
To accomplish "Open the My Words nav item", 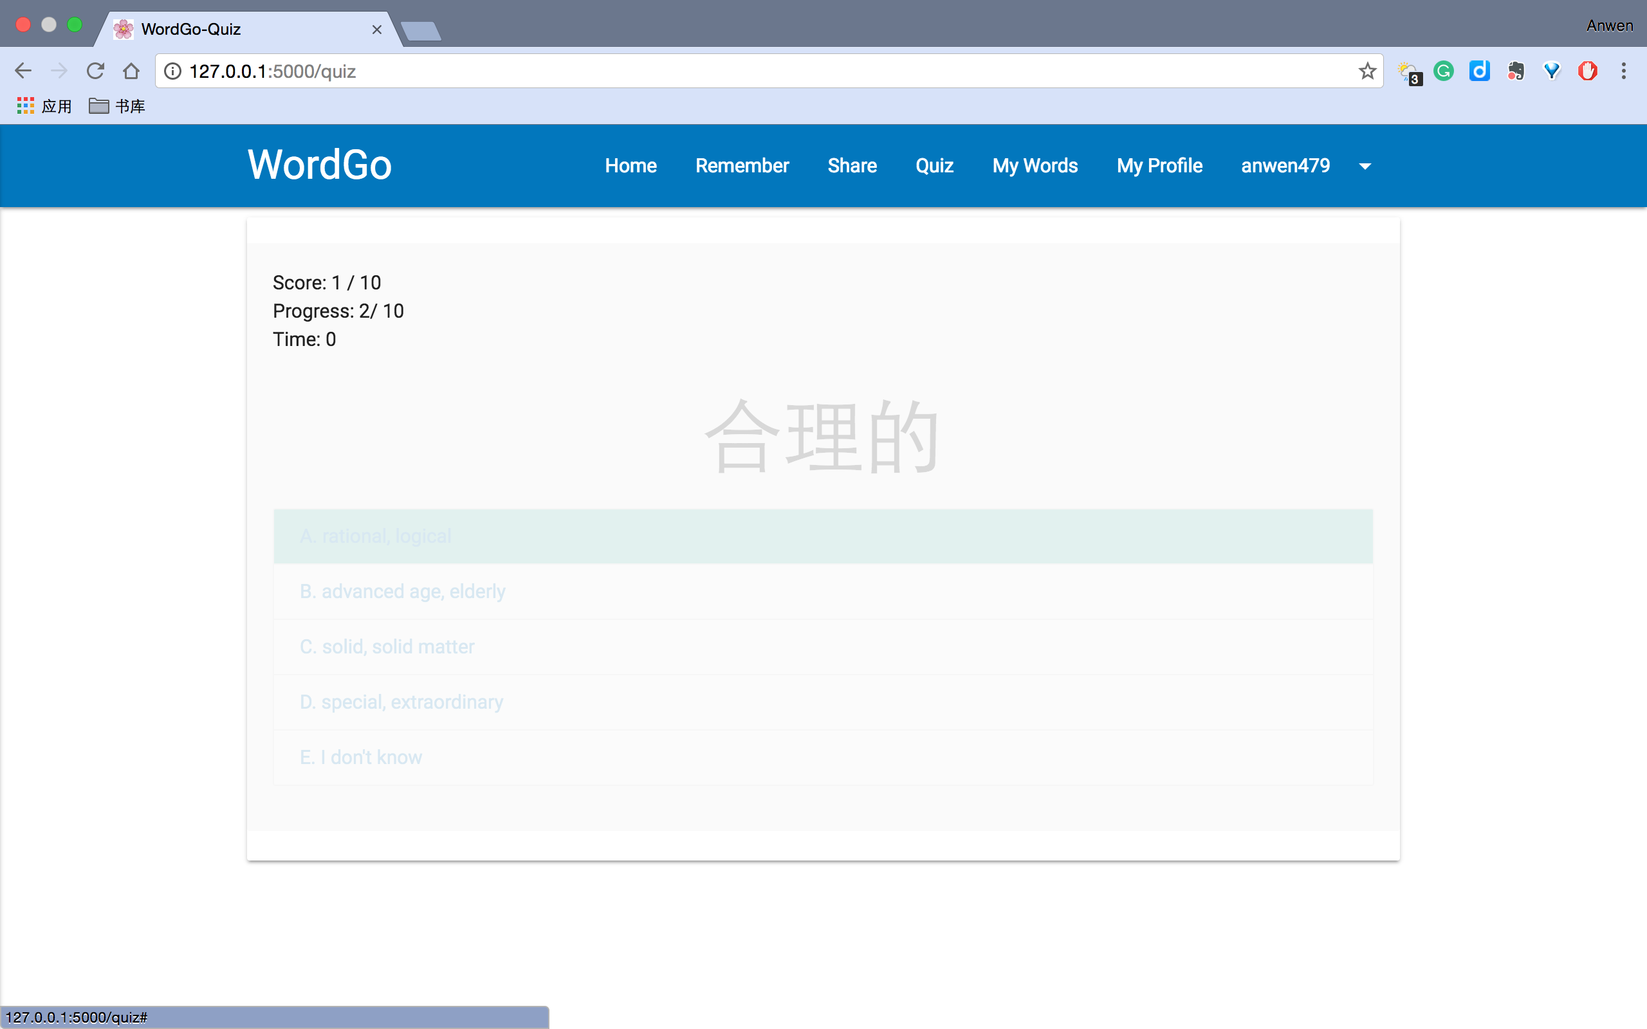I will coord(1035,166).
